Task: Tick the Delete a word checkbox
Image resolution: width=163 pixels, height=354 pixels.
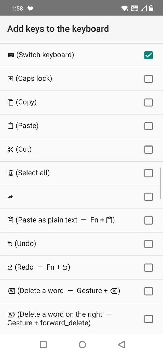Action: (148, 291)
